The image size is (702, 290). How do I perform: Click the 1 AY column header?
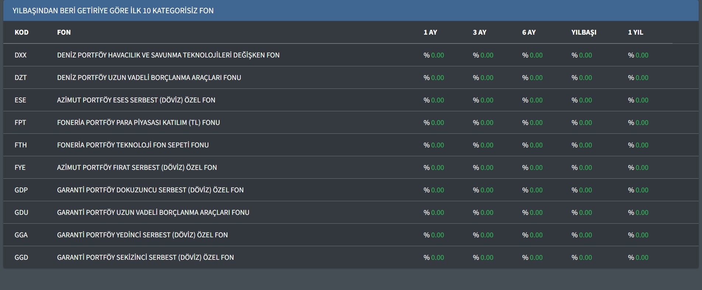[430, 32]
